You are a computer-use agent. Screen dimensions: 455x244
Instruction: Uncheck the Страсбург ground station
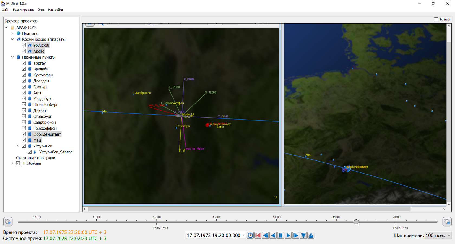[x=24, y=116]
